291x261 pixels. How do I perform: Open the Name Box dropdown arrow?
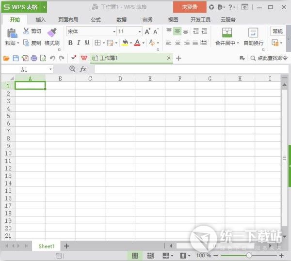pos(50,69)
